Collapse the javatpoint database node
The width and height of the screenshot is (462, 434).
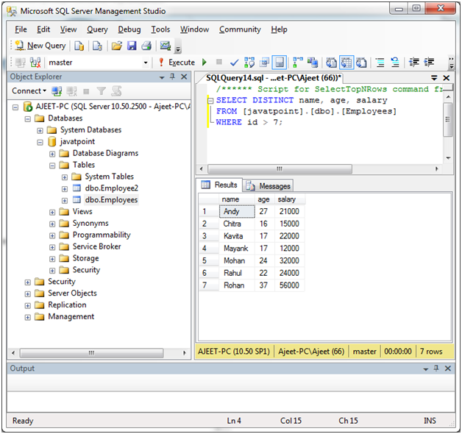click(x=40, y=142)
